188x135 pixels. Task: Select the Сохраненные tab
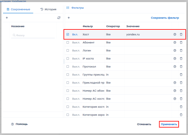coord(18,9)
